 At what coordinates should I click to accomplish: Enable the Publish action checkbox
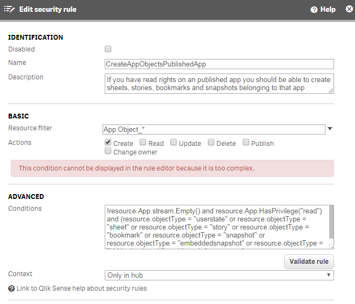point(246,143)
